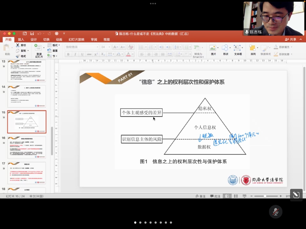Toggle superscript (x²) formatting
The width and height of the screenshot is (306, 229).
pyautogui.click(x=96, y=54)
